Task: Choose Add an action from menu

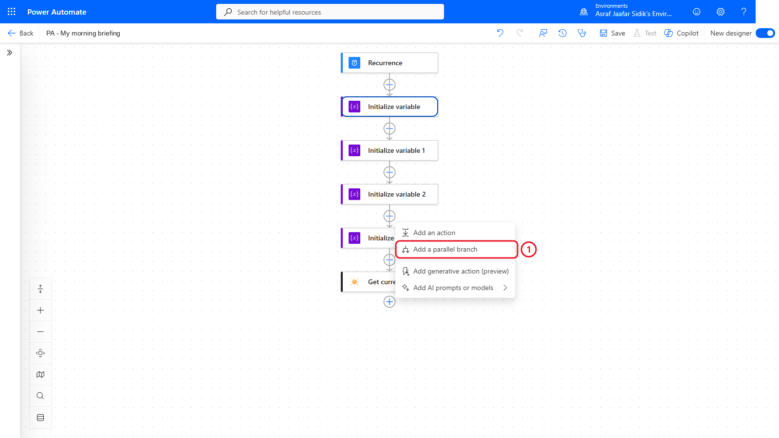Action: click(455, 233)
